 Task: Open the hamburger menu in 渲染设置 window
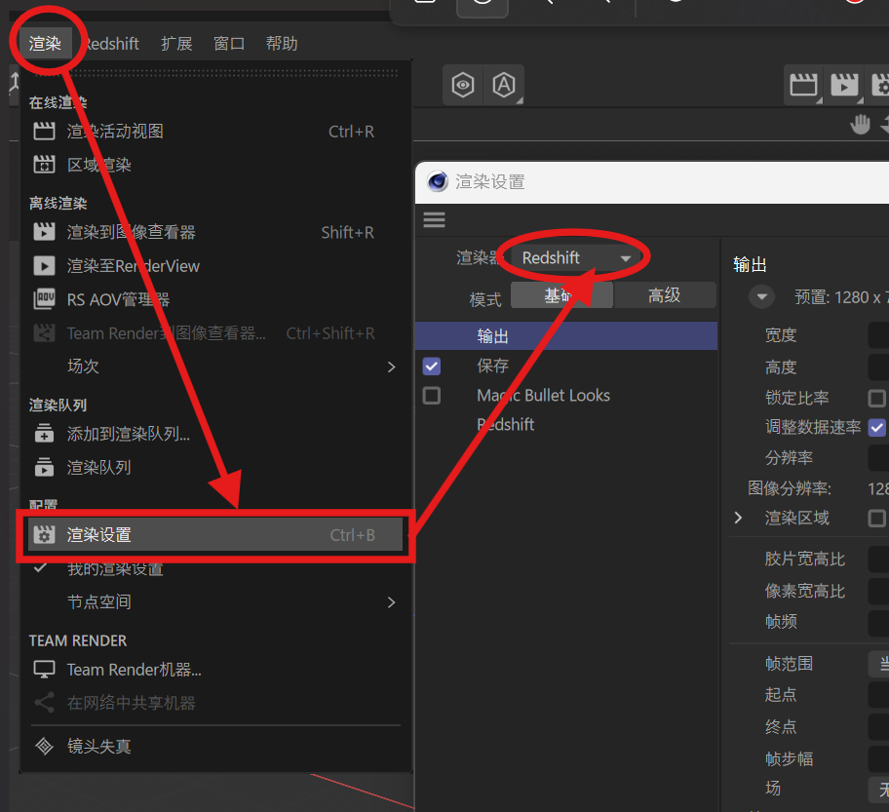click(x=435, y=219)
